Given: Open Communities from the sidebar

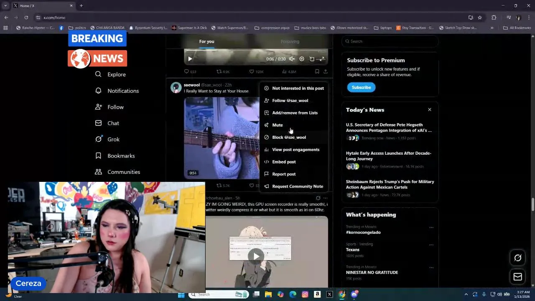Looking at the screenshot, I should click(x=117, y=172).
